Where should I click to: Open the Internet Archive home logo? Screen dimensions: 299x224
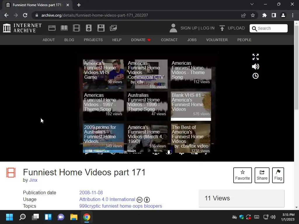(x=22, y=28)
